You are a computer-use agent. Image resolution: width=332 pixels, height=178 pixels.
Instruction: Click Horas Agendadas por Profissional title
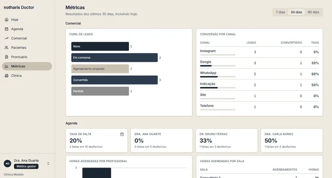point(98,161)
